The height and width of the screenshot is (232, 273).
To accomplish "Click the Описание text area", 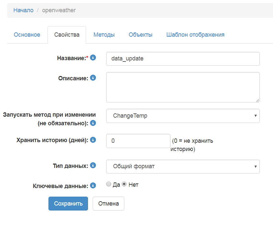I will pyautogui.click(x=183, y=87).
